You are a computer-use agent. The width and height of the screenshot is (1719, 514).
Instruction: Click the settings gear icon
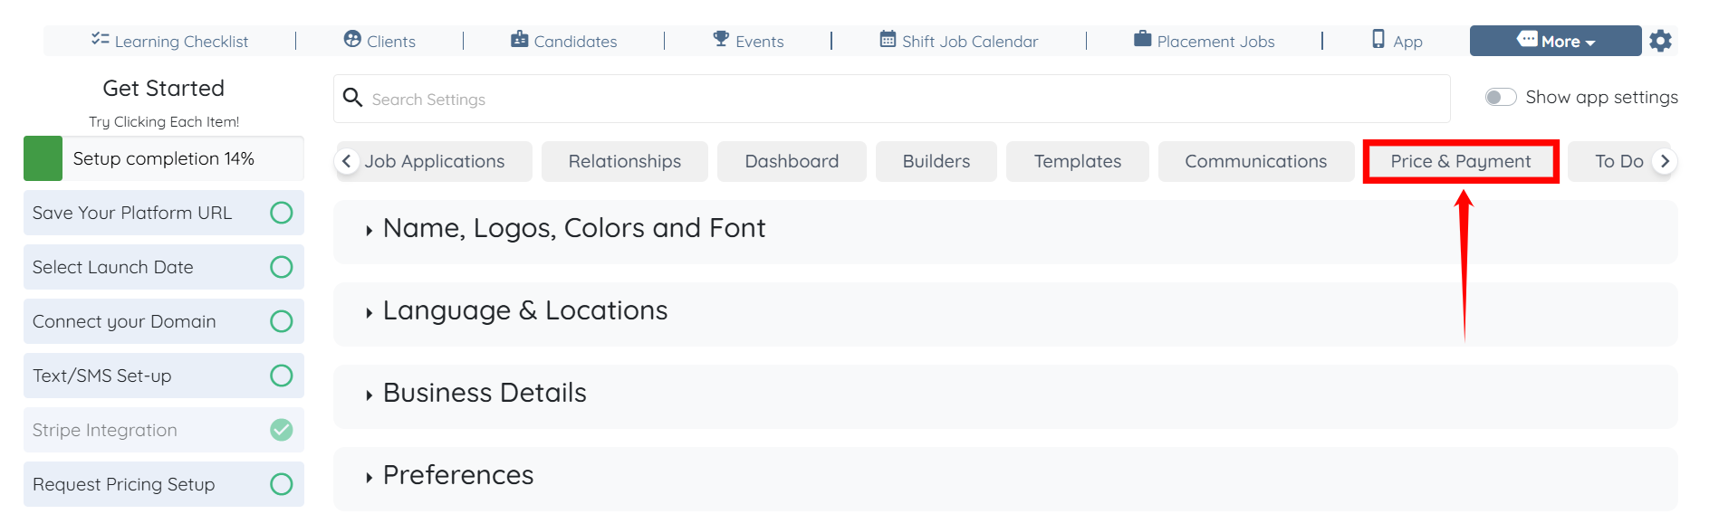[x=1660, y=41]
